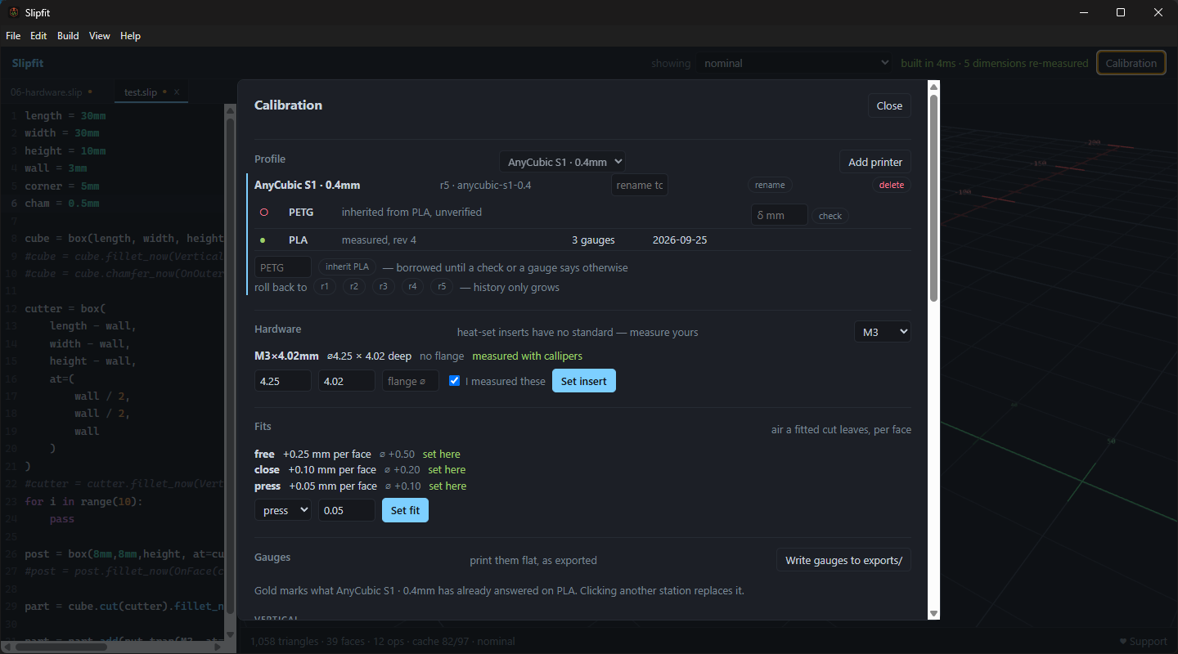This screenshot has width=1178, height=654.
Task: Click the Calibration button in the top bar
Action: pos(1131,63)
